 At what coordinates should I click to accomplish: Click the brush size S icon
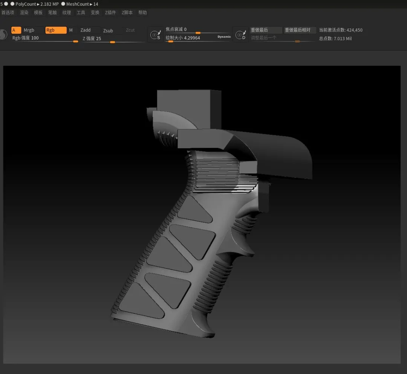155,35
